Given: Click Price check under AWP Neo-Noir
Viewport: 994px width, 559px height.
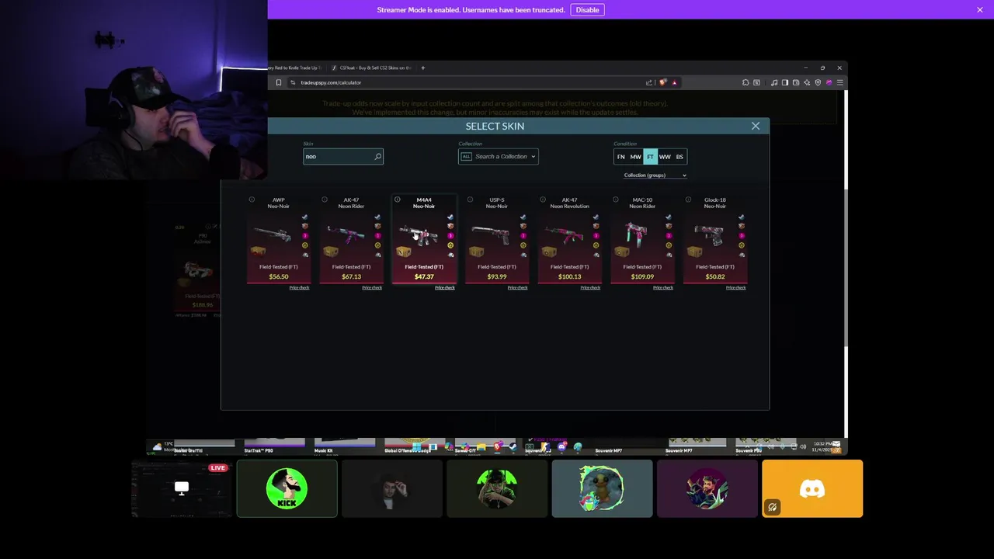Looking at the screenshot, I should pyautogui.click(x=299, y=288).
